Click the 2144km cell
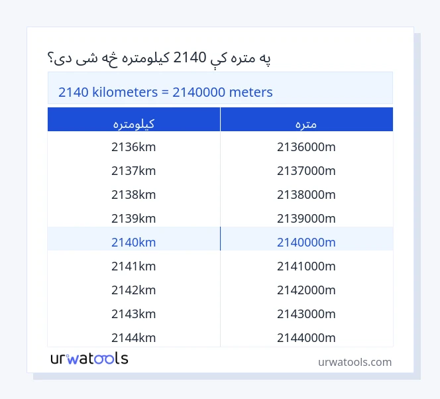Viewport: 440px width, 399px height. (x=134, y=337)
